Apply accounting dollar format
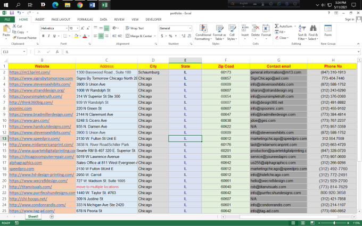 (x=162, y=36)
